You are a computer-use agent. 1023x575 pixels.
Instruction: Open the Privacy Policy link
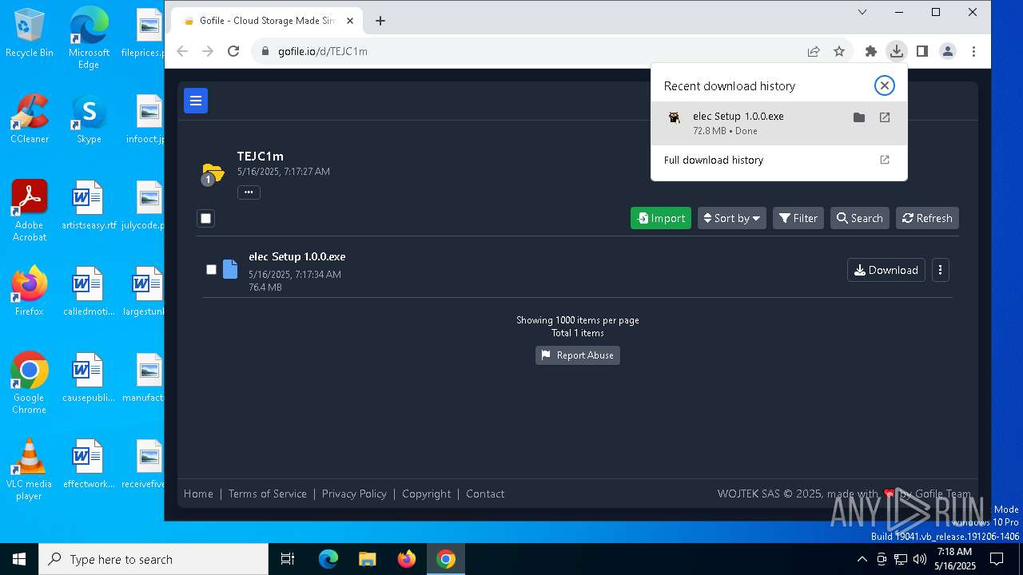click(x=354, y=494)
